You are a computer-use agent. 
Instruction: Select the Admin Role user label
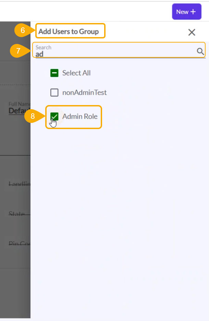coord(80,116)
